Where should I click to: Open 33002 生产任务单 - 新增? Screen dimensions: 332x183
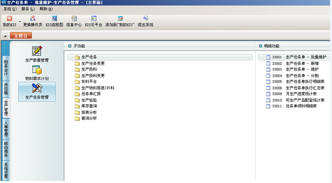(292, 63)
